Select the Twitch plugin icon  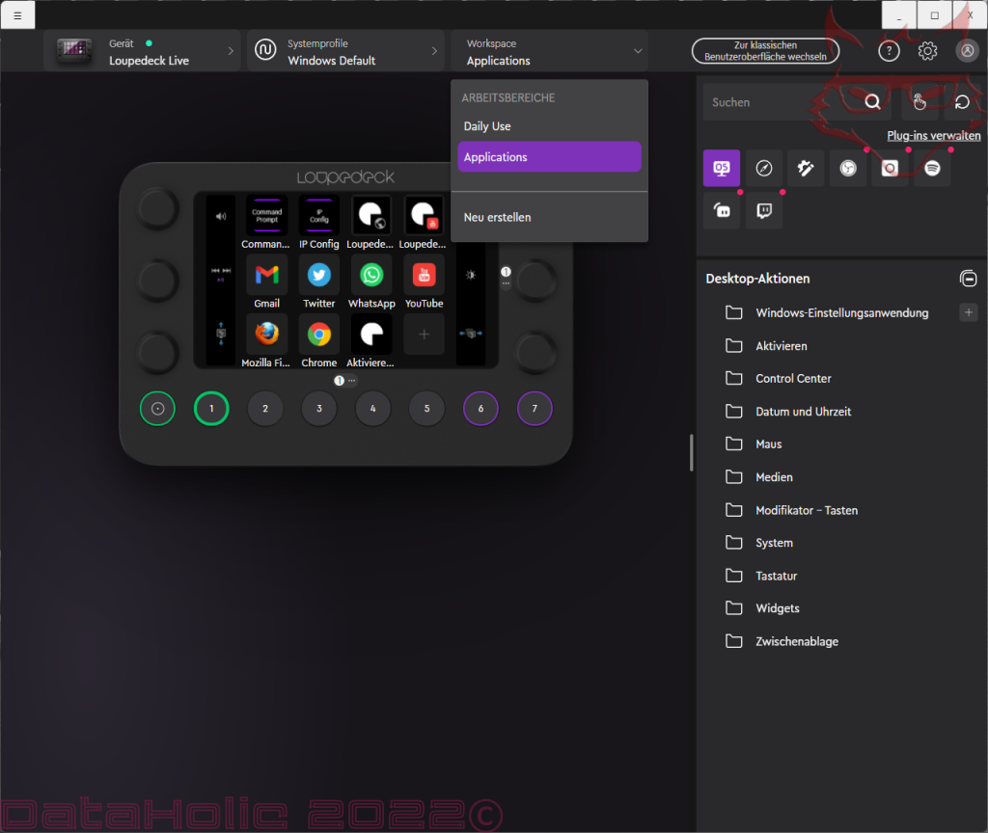click(x=764, y=210)
